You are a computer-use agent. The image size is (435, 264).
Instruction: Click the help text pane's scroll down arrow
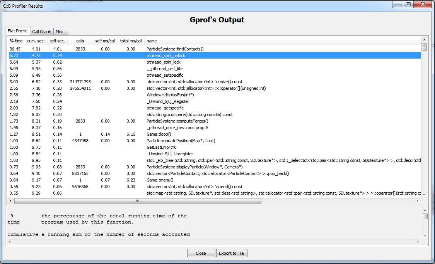tap(425, 235)
